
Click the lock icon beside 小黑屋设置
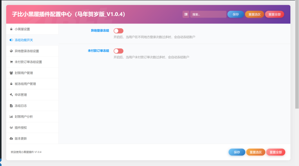coord(11,29)
